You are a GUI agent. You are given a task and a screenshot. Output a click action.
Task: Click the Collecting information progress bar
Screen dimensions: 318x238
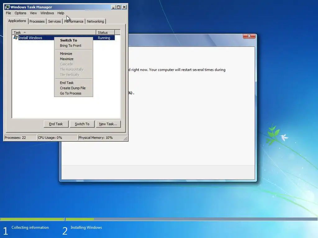pos(32,219)
